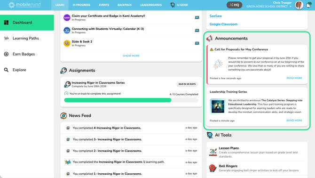Open the Backpack tab
Screen dimensions: 315x178
point(125,5)
